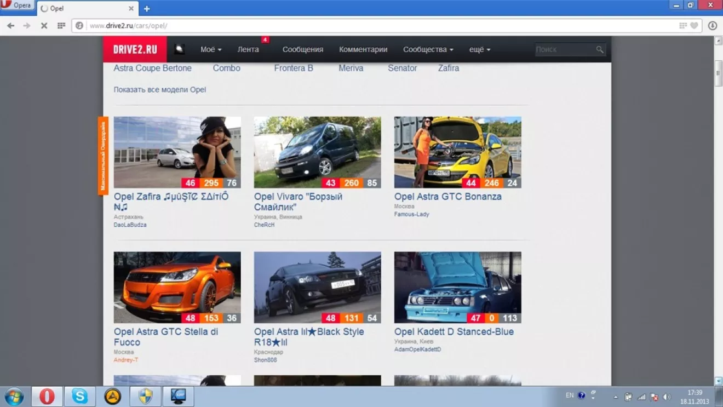This screenshot has height=407, width=723.
Task: Visit user AdamOpelKadettD profile
Action: pos(417,349)
